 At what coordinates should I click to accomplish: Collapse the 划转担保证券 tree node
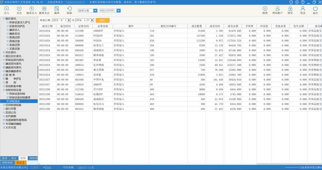click(4, 90)
